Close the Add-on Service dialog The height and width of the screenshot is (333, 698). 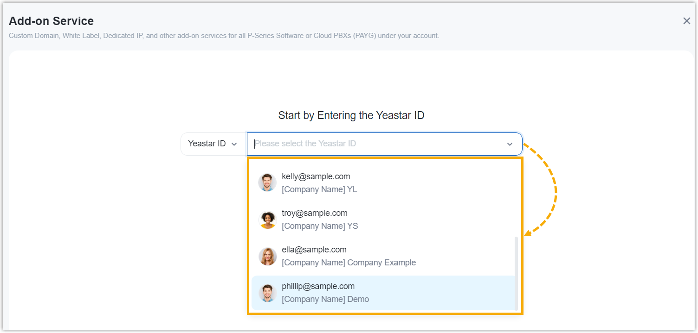click(687, 21)
